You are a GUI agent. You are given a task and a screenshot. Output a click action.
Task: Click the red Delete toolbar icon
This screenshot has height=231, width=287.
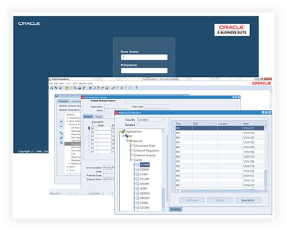(107, 88)
